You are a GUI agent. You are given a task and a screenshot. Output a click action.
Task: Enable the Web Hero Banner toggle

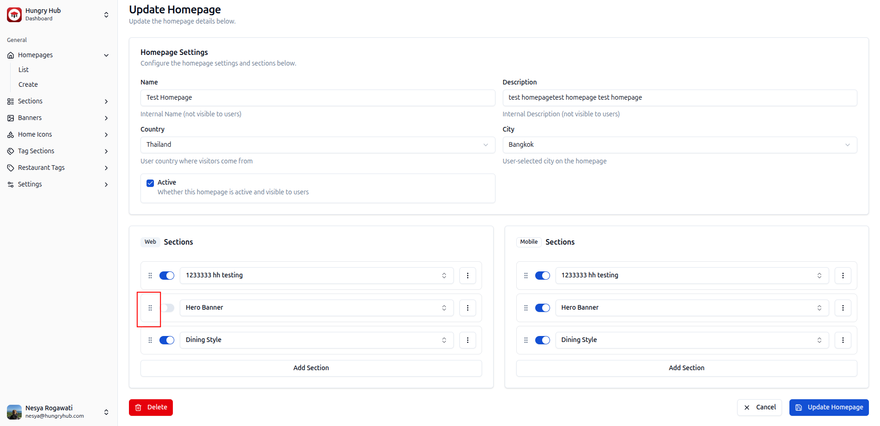[167, 308]
